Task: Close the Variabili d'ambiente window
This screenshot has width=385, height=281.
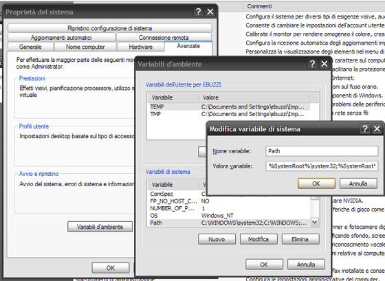Action: [324, 64]
